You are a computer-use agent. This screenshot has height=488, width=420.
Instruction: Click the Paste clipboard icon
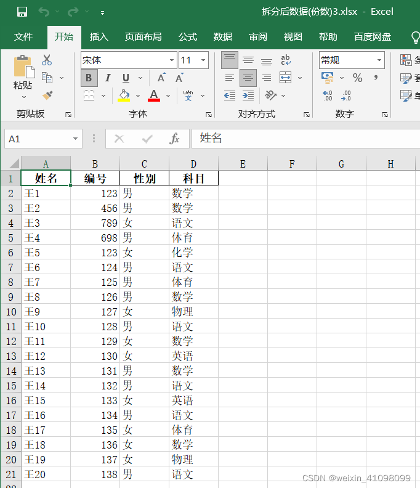pos(24,66)
